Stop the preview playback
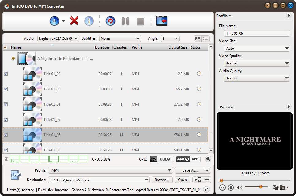The width and height of the screenshot is (296, 196). pyautogui.click(x=231, y=187)
